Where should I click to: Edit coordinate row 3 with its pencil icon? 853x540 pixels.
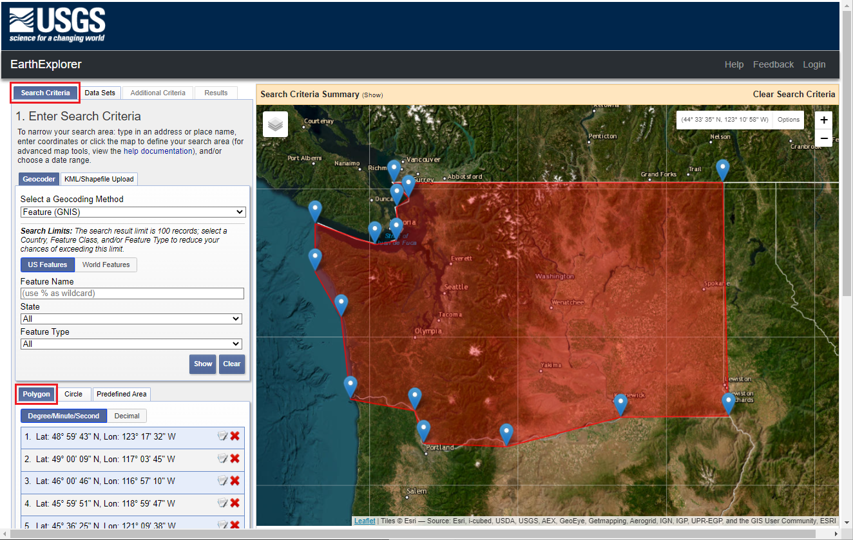coord(222,481)
